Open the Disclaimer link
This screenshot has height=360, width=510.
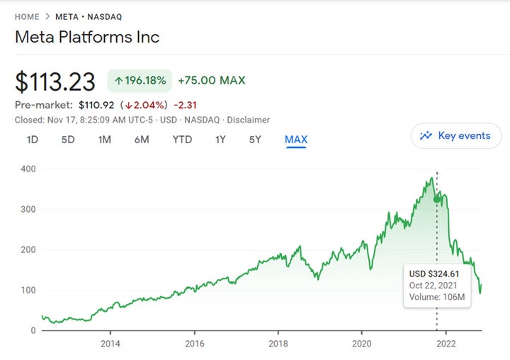[249, 120]
